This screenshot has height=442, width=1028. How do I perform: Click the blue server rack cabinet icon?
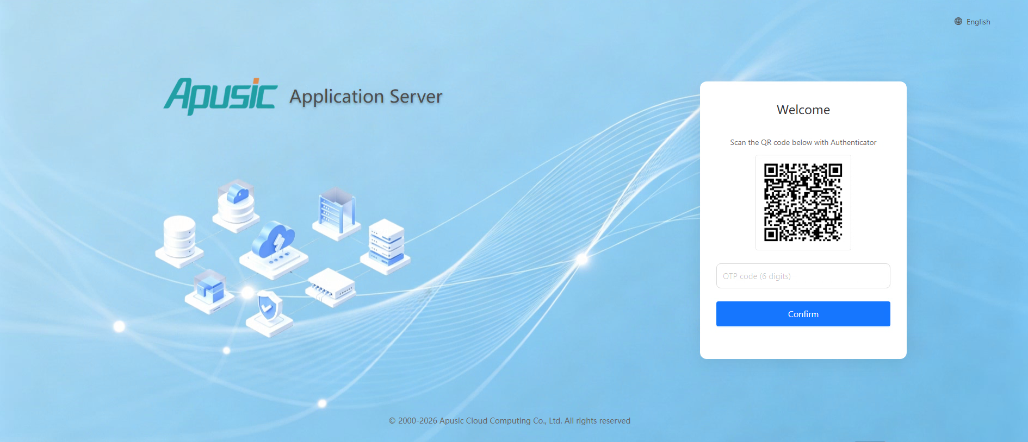click(337, 214)
